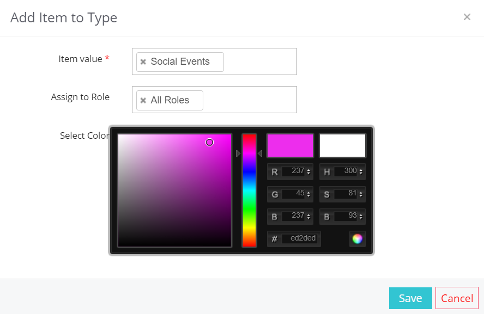Remove the Social Events tag
Screen dimensions: 484x314
(x=143, y=62)
